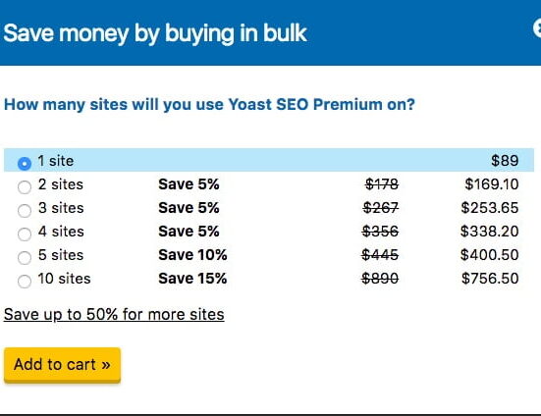Screen dimensions: 541x416
Task: Select the 10 sites radio button
Action: pyautogui.click(x=25, y=282)
